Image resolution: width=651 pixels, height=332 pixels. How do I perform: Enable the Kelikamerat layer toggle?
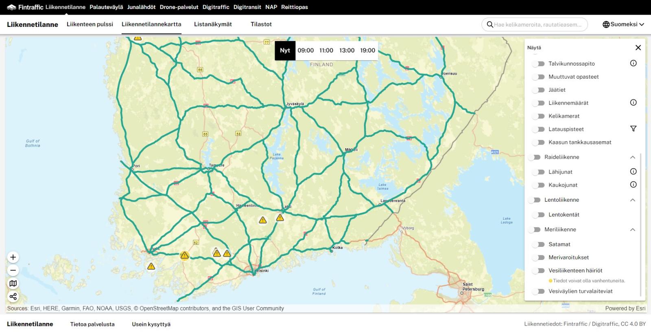[538, 116]
